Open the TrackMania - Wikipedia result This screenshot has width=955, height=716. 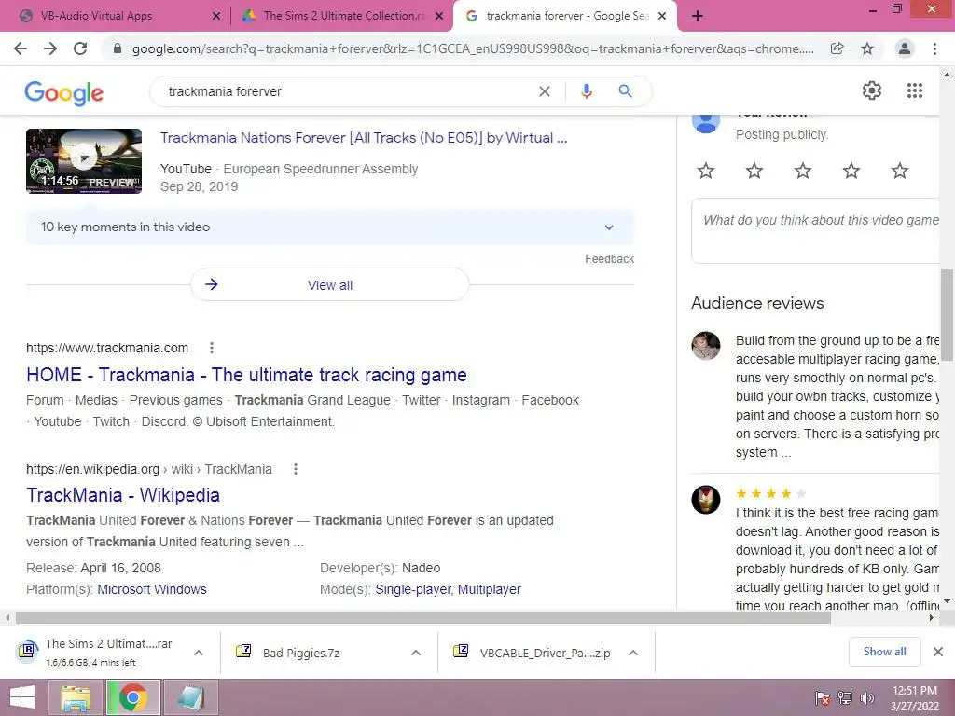123,495
